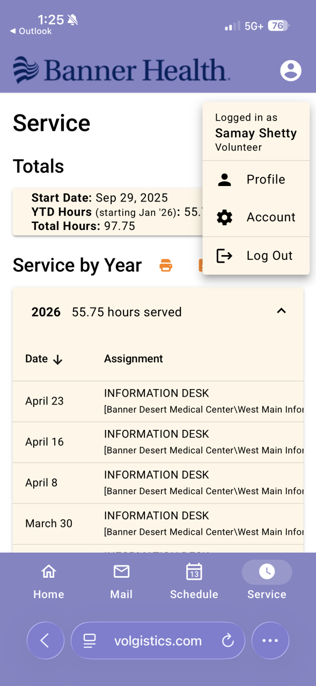This screenshot has height=686, width=316.
Task: Choose Account from the user menu
Action: click(x=256, y=217)
